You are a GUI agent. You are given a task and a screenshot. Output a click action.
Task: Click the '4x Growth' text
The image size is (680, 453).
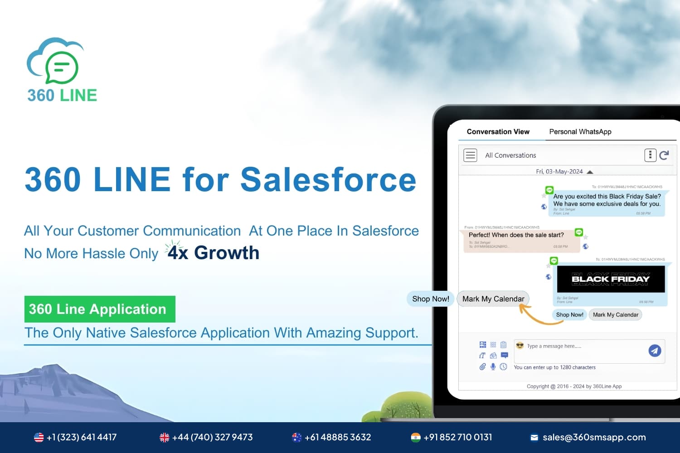coord(213,253)
